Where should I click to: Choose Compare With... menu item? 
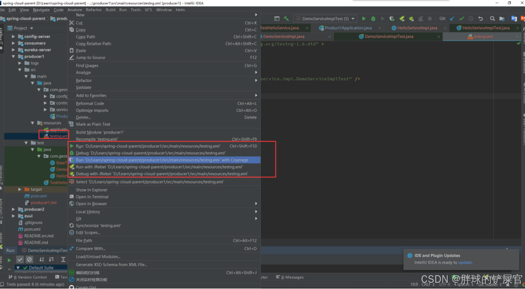click(164, 249)
